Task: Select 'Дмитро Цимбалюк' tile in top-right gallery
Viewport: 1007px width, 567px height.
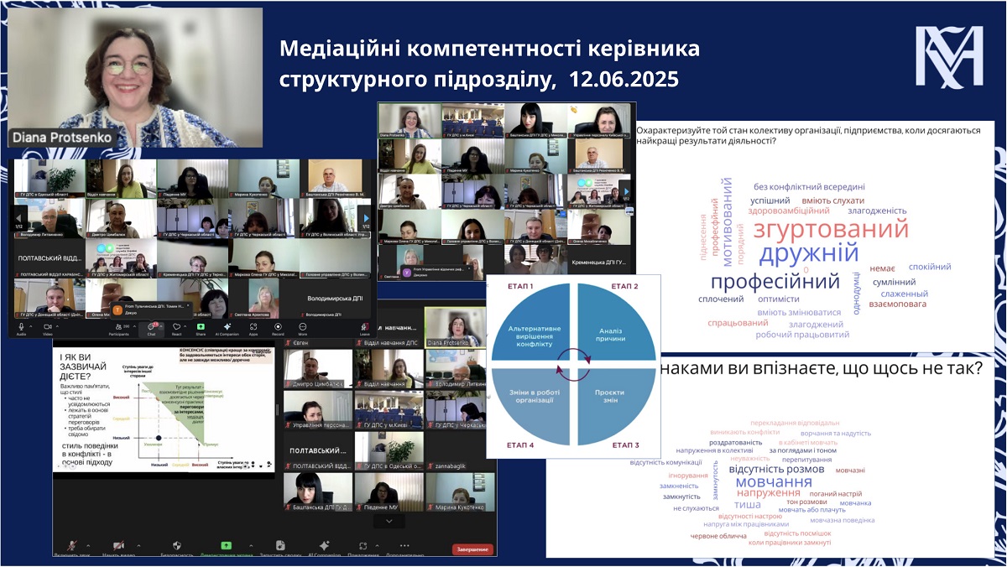Action: [x=410, y=192]
